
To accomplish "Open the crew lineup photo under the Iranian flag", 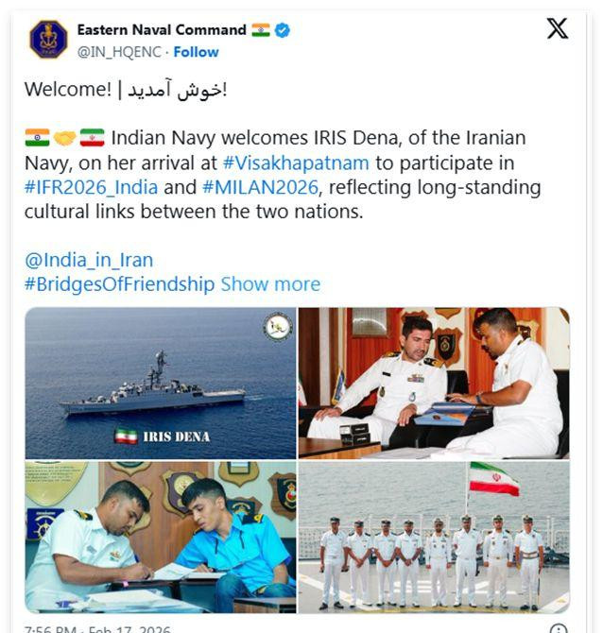I will pyautogui.click(x=434, y=538).
